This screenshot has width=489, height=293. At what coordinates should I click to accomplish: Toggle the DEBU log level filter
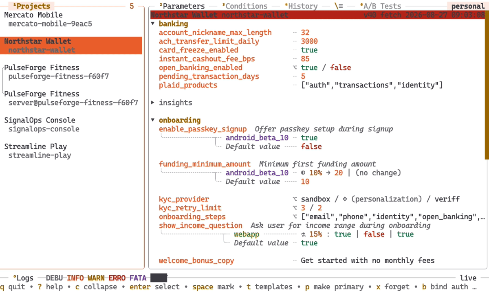[x=54, y=278]
